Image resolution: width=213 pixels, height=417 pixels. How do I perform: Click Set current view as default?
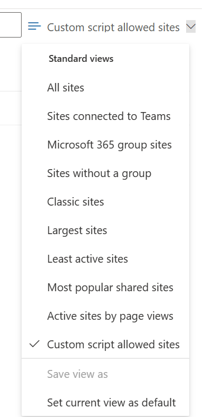tap(105, 403)
